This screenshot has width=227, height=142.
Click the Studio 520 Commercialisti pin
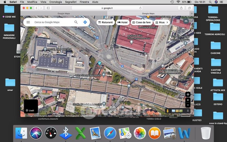(x=192, y=78)
